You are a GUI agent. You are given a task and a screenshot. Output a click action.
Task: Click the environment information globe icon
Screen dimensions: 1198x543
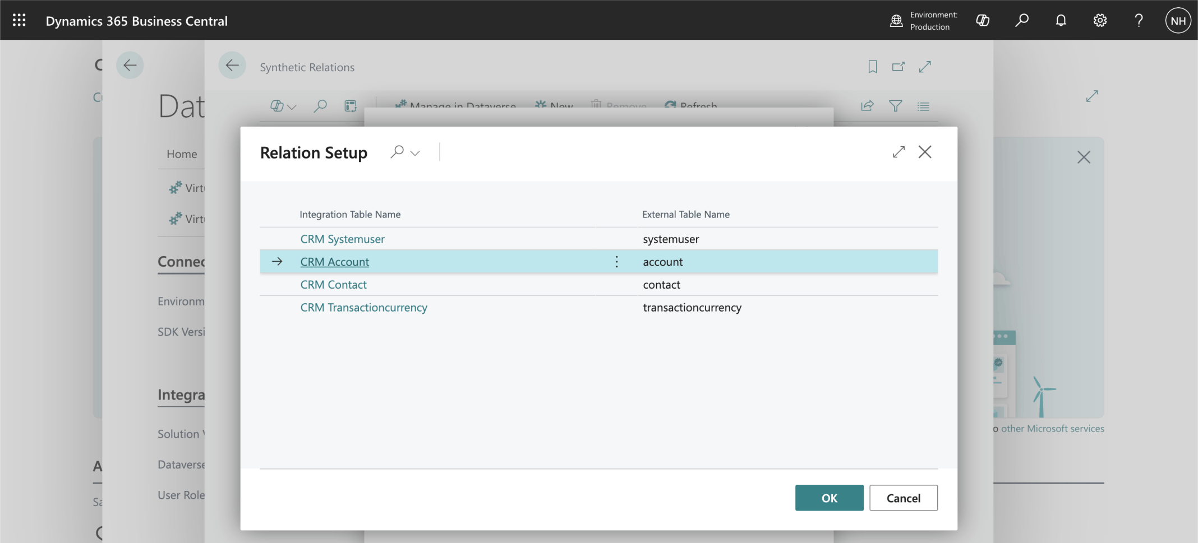896,21
